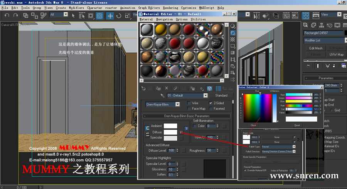Enable the Wire checkbox

189,103
